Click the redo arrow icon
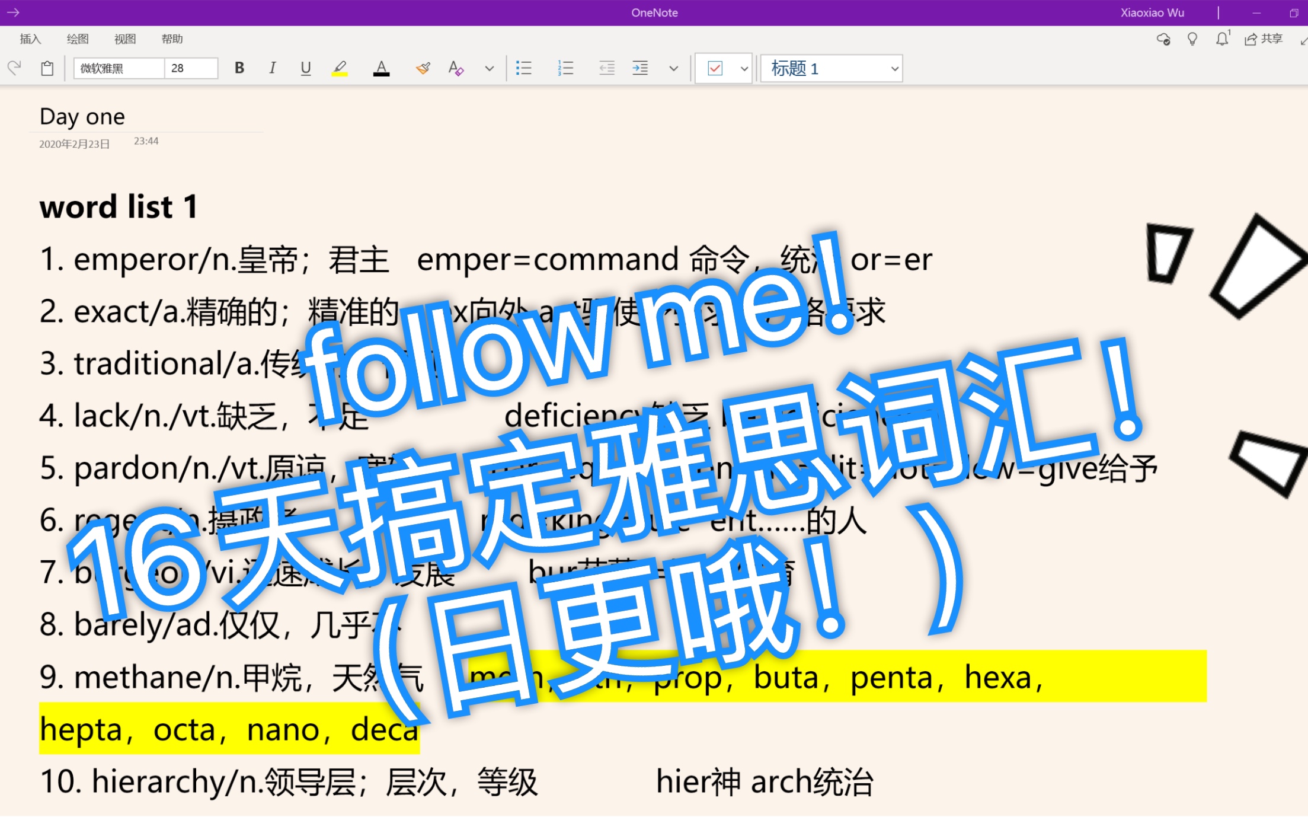The height and width of the screenshot is (817, 1308). click(15, 68)
